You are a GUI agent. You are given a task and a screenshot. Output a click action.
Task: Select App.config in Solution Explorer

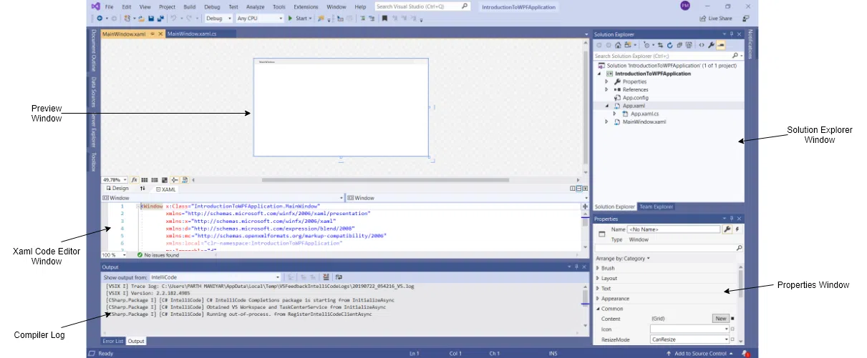[634, 98]
